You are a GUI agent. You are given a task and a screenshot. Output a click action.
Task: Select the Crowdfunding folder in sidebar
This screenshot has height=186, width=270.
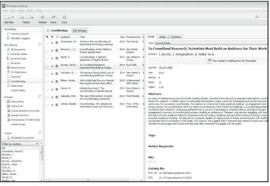click(18, 82)
